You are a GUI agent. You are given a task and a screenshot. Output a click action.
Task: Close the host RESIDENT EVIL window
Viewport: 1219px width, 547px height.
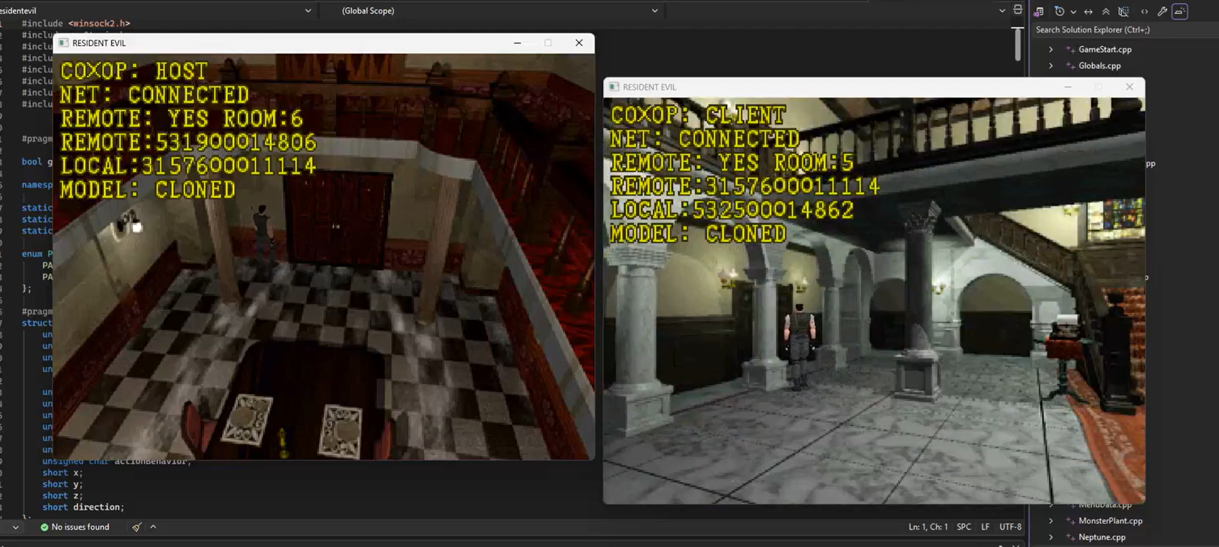point(579,43)
